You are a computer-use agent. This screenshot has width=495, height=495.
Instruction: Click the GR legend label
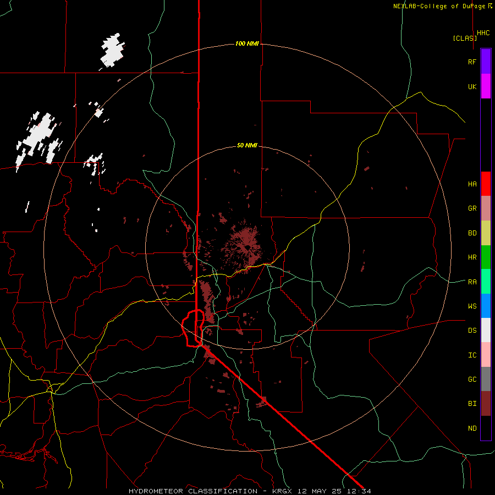(472, 208)
